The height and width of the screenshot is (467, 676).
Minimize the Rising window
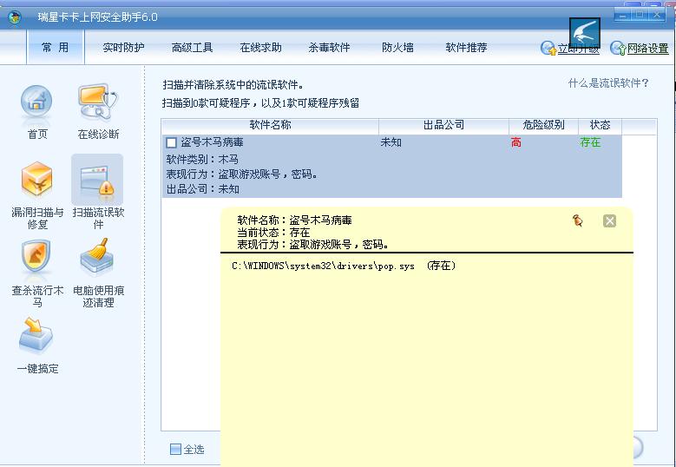click(623, 15)
